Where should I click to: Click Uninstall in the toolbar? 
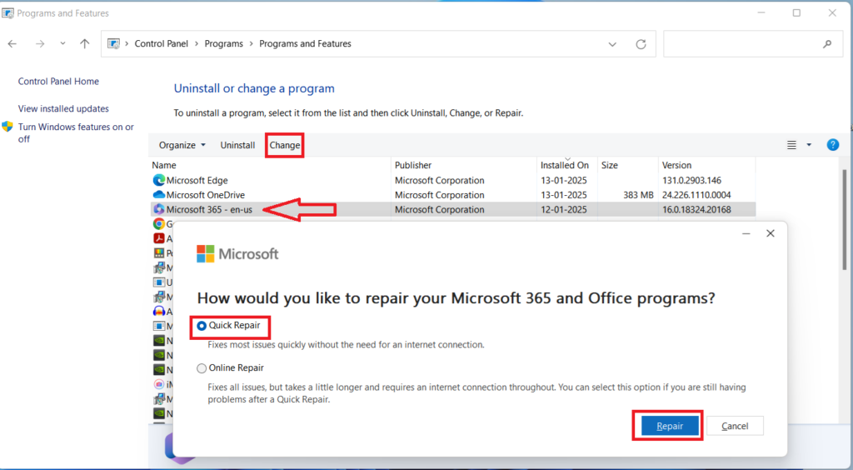click(x=237, y=145)
